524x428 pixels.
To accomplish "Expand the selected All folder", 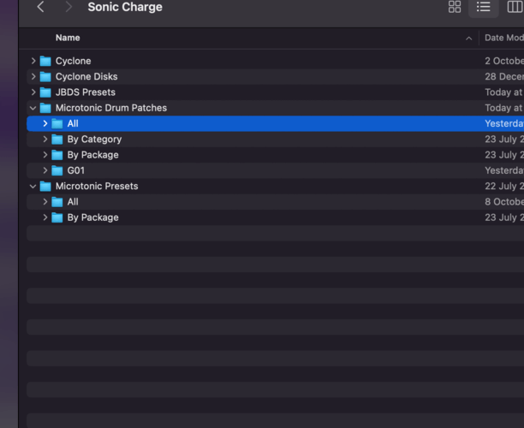I will (45, 123).
